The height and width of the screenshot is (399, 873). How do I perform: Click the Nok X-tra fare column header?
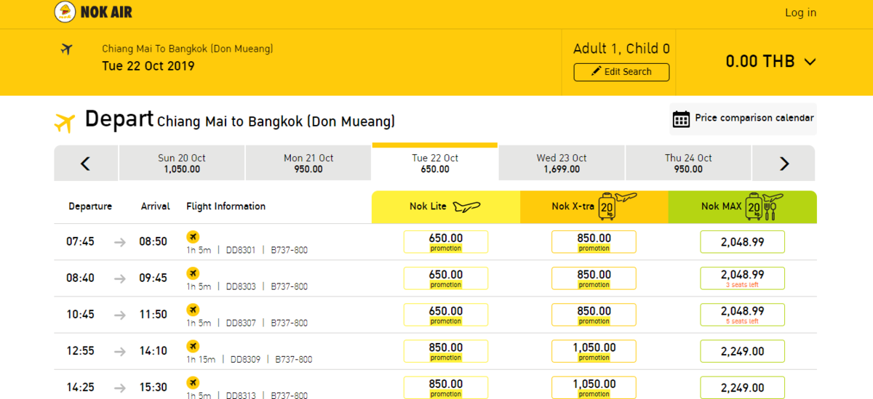(594, 207)
